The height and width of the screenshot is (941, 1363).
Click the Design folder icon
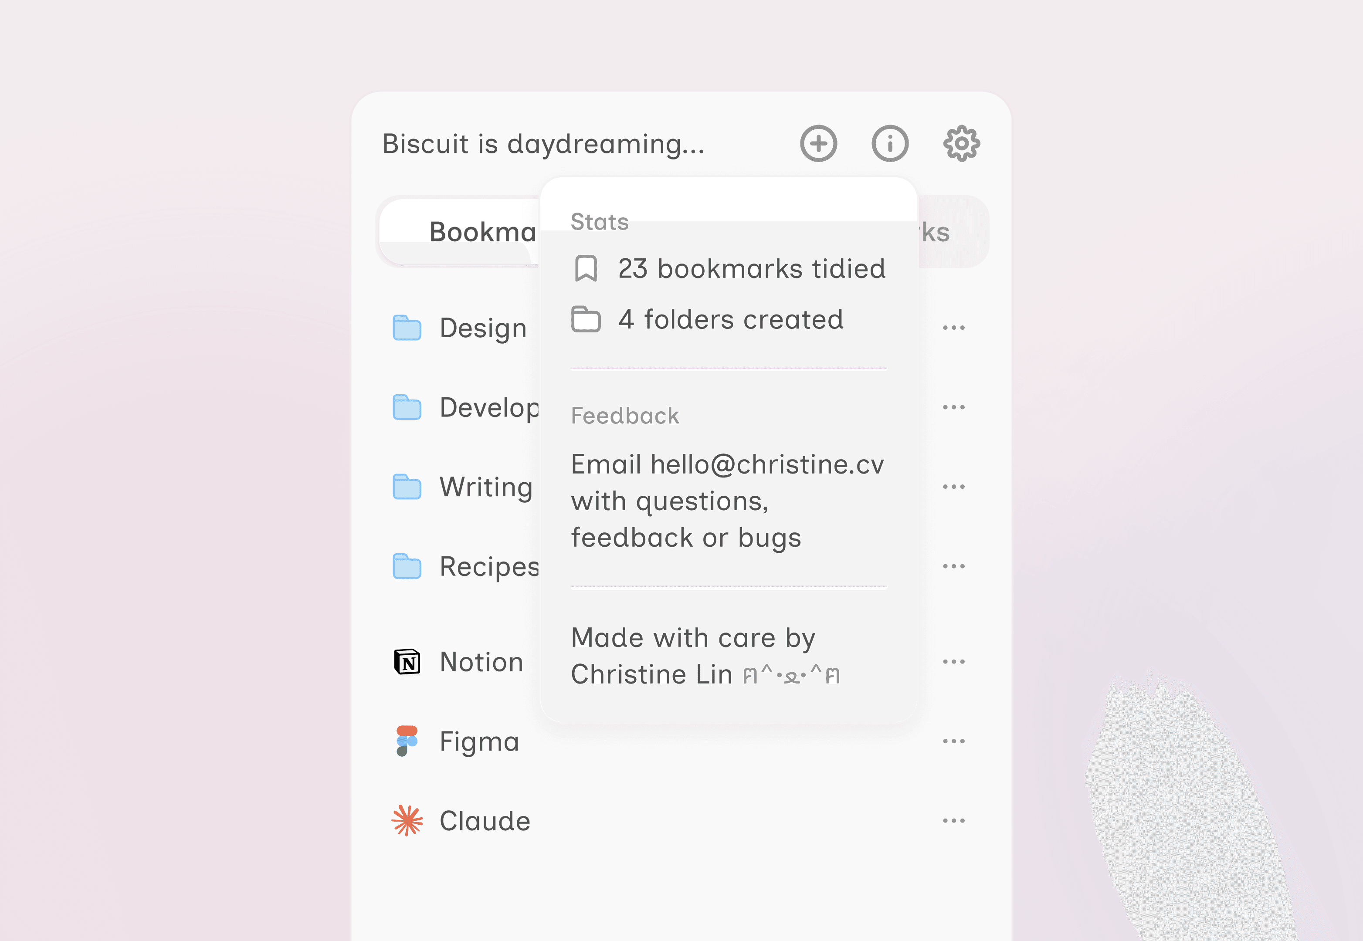point(407,328)
